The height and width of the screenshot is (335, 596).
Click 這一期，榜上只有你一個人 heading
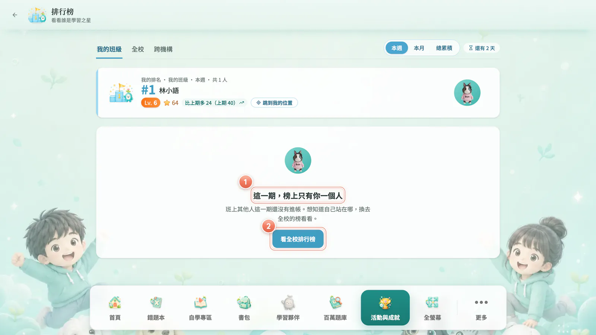pyautogui.click(x=298, y=195)
